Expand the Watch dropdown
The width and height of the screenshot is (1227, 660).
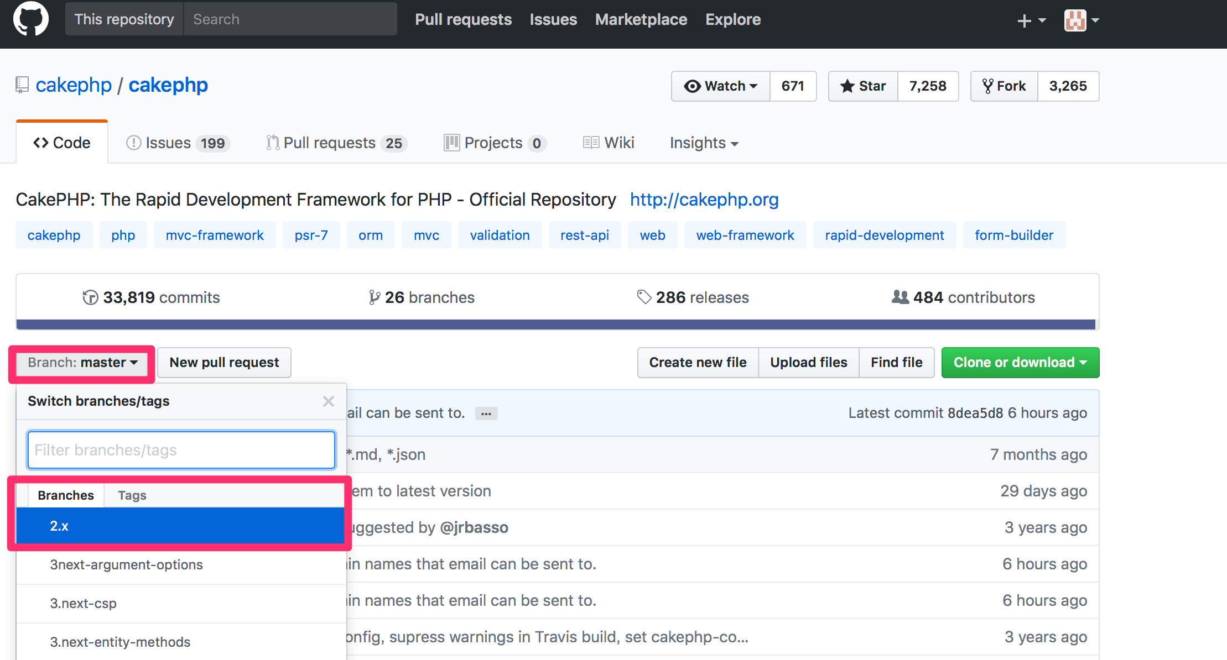click(721, 86)
